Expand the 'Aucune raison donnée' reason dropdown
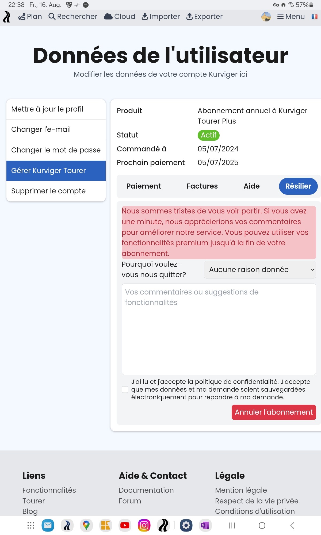321x535 pixels. (x=260, y=270)
